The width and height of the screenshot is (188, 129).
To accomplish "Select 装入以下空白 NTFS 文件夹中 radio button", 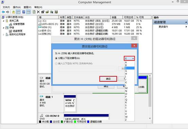I will pos(56,64).
